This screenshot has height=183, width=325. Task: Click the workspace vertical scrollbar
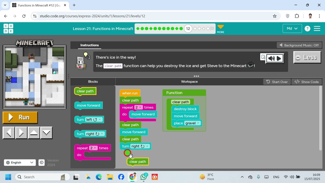click(x=320, y=118)
